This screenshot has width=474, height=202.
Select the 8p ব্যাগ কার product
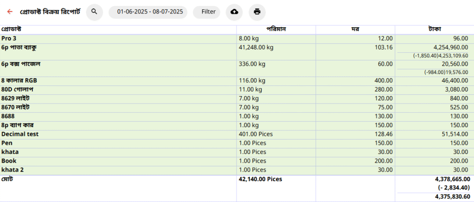pos(19,125)
